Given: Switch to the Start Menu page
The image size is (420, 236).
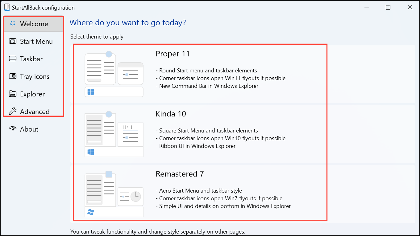Looking at the screenshot, I should coord(33,41).
